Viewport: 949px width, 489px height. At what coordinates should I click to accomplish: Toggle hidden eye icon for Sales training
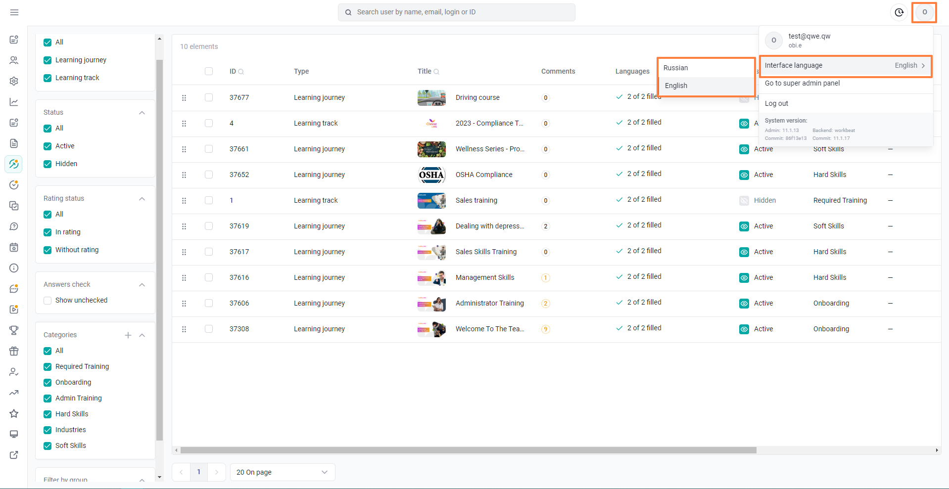[x=744, y=201]
